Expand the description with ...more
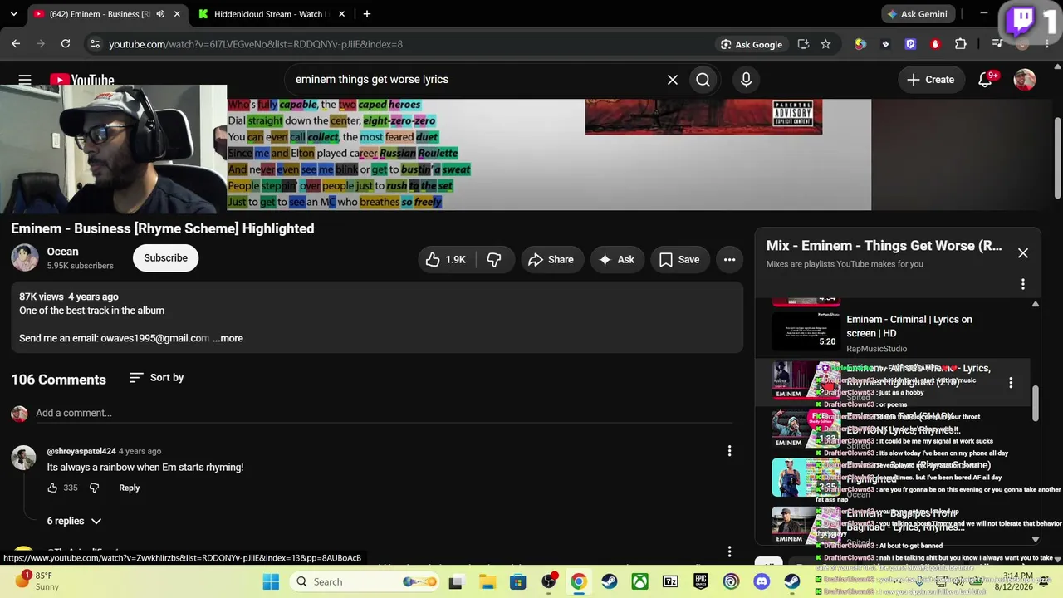 click(x=228, y=338)
